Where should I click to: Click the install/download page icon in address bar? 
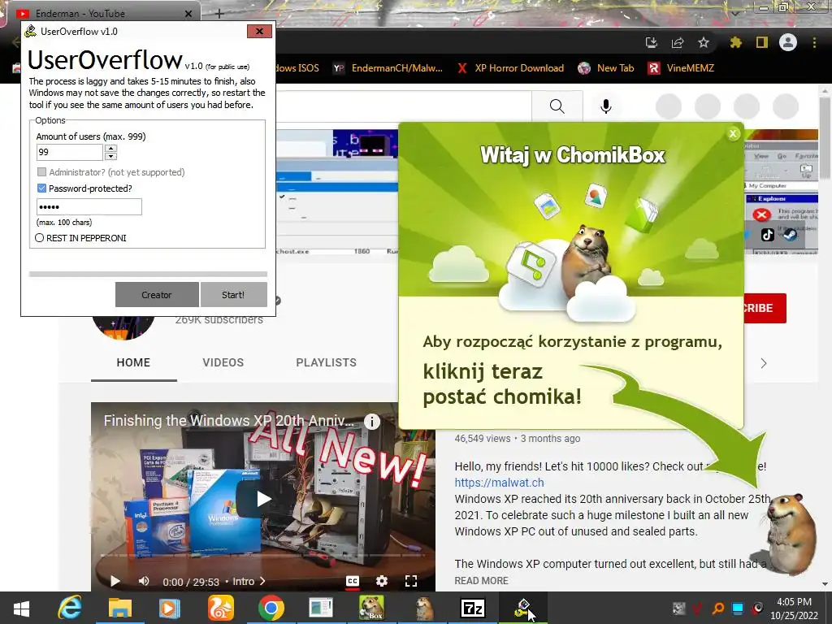[x=652, y=42]
